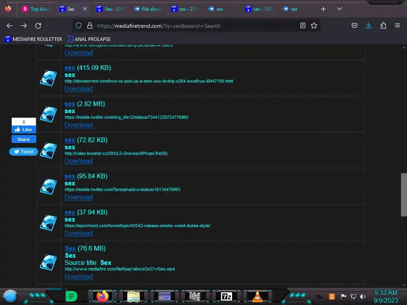The width and height of the screenshot is (407, 305).
Task: Click Download under the 72.82 KB result
Action: [x=79, y=161]
